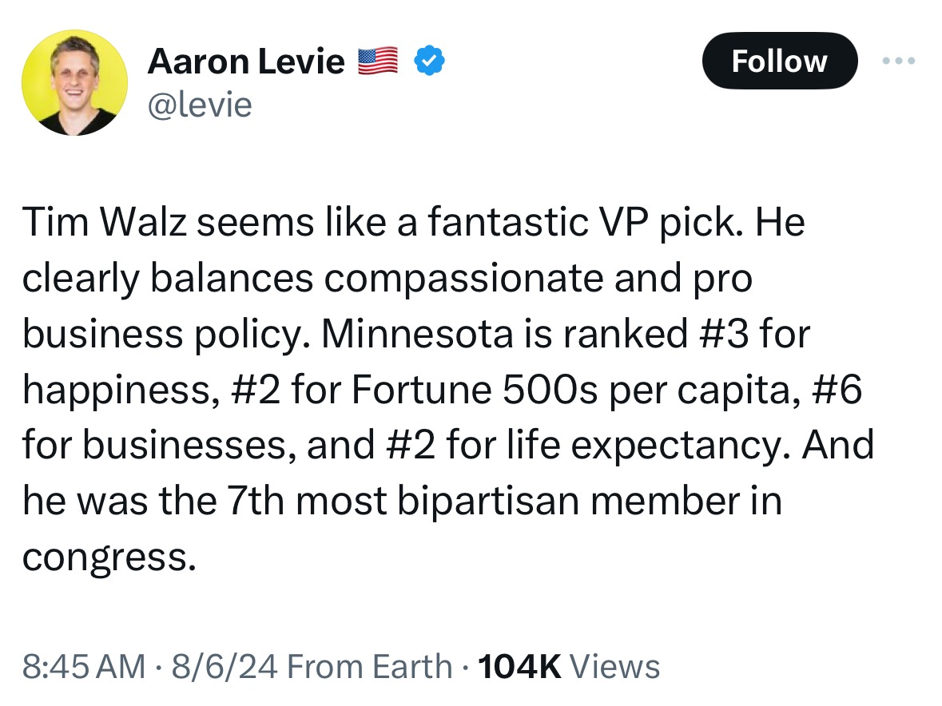Click the 8:45 AM timestamp
942x706 pixels.
(x=84, y=666)
